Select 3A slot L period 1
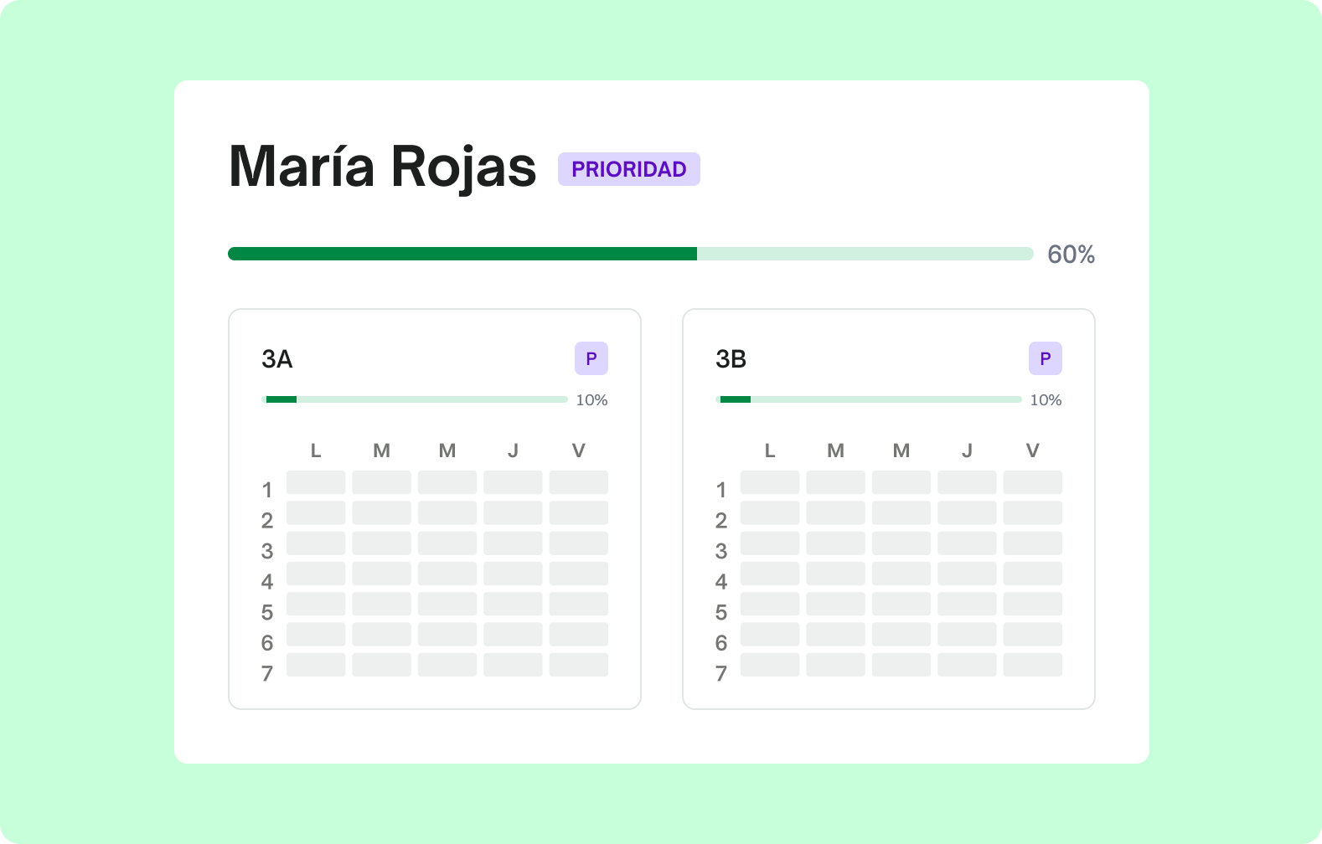The height and width of the screenshot is (844, 1322). 316,482
